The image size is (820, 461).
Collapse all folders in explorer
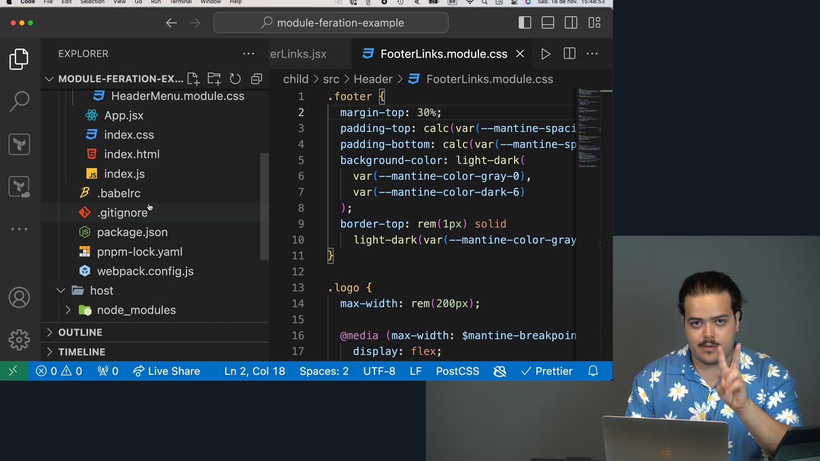[x=256, y=79]
